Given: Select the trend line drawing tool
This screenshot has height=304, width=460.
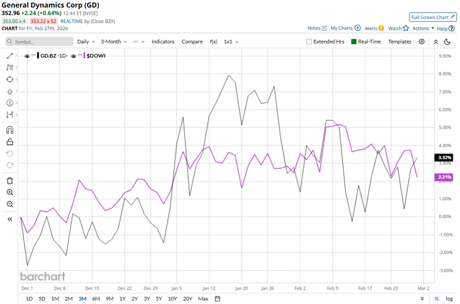Looking at the screenshot, I should click(x=10, y=56).
